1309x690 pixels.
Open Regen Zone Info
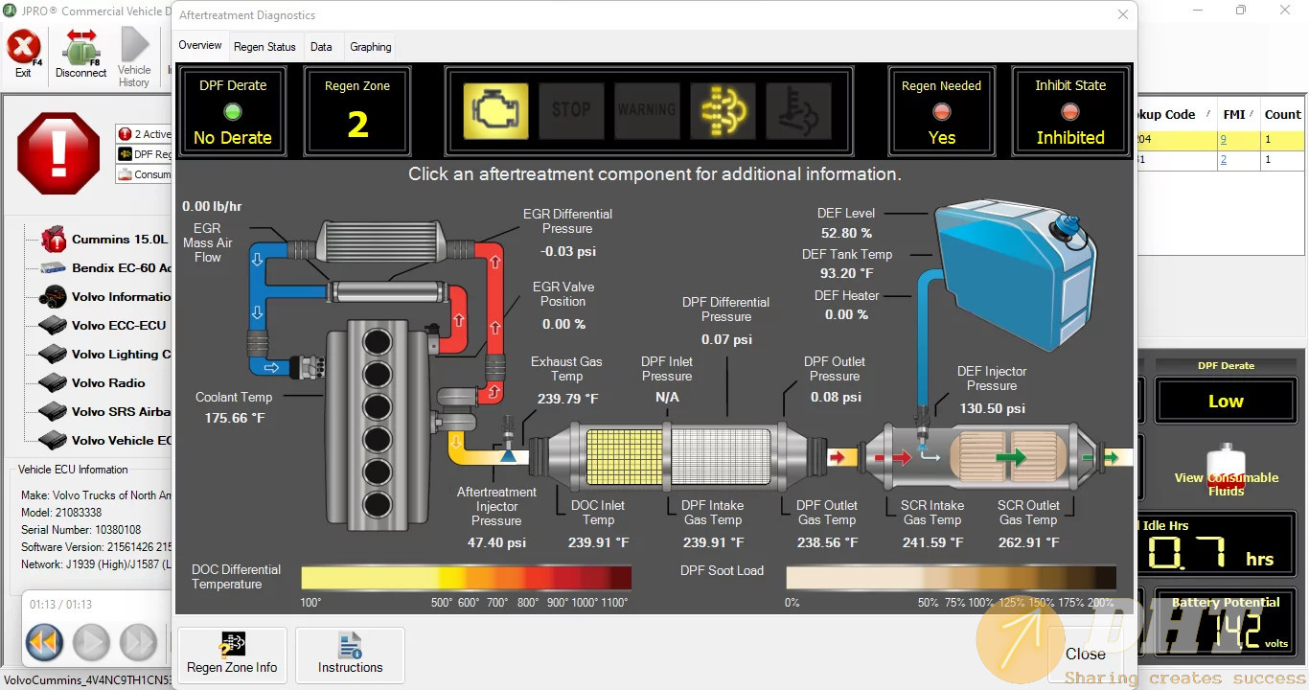click(x=232, y=655)
